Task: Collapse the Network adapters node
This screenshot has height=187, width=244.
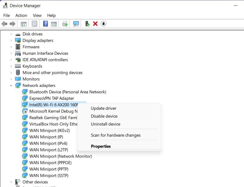Action: [x=11, y=85]
